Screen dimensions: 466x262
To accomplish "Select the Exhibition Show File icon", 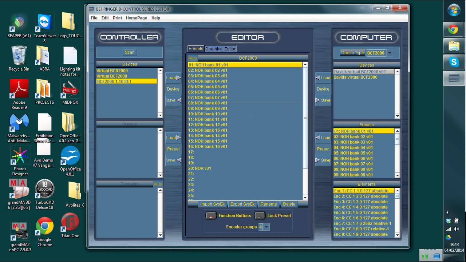I will 44,127.
